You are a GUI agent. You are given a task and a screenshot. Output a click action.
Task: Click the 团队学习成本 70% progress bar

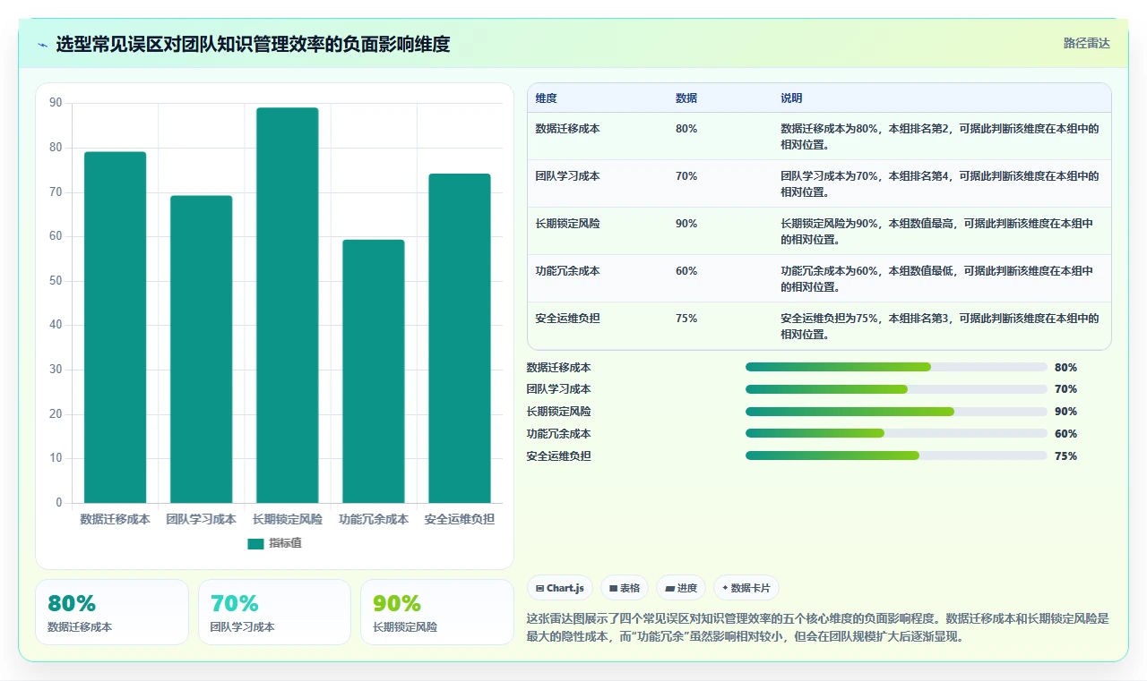tap(896, 389)
